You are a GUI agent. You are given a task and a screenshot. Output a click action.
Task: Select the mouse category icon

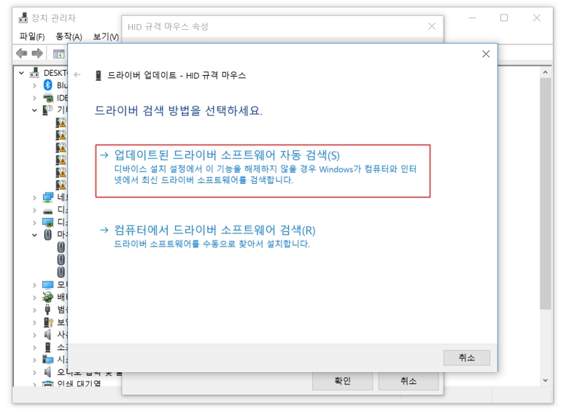point(47,235)
